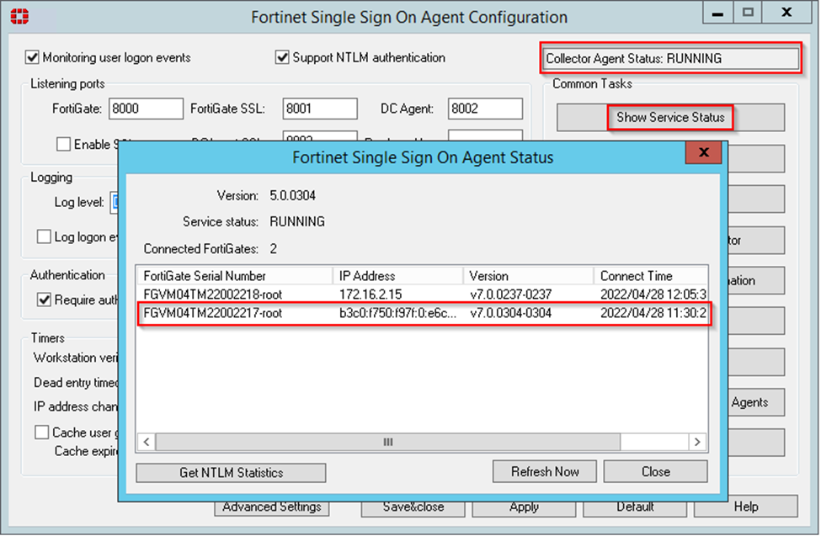Click the horizontal scrollbar right arrow
This screenshot has height=536, width=821.
[697, 442]
